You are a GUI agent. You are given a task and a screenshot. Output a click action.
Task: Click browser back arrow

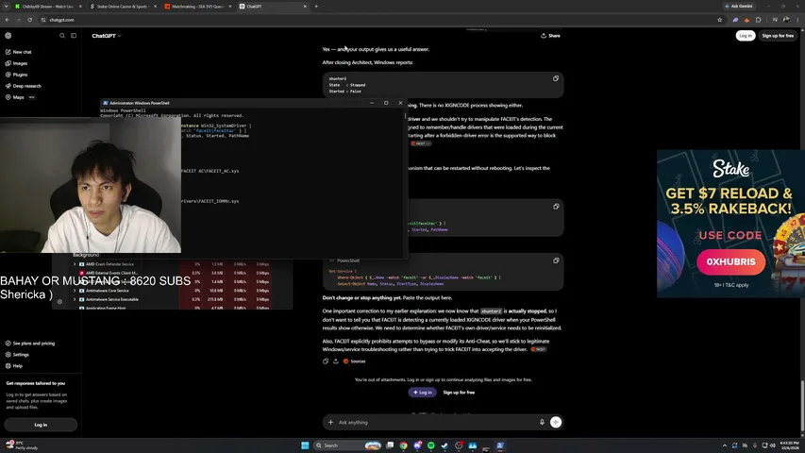[8, 20]
